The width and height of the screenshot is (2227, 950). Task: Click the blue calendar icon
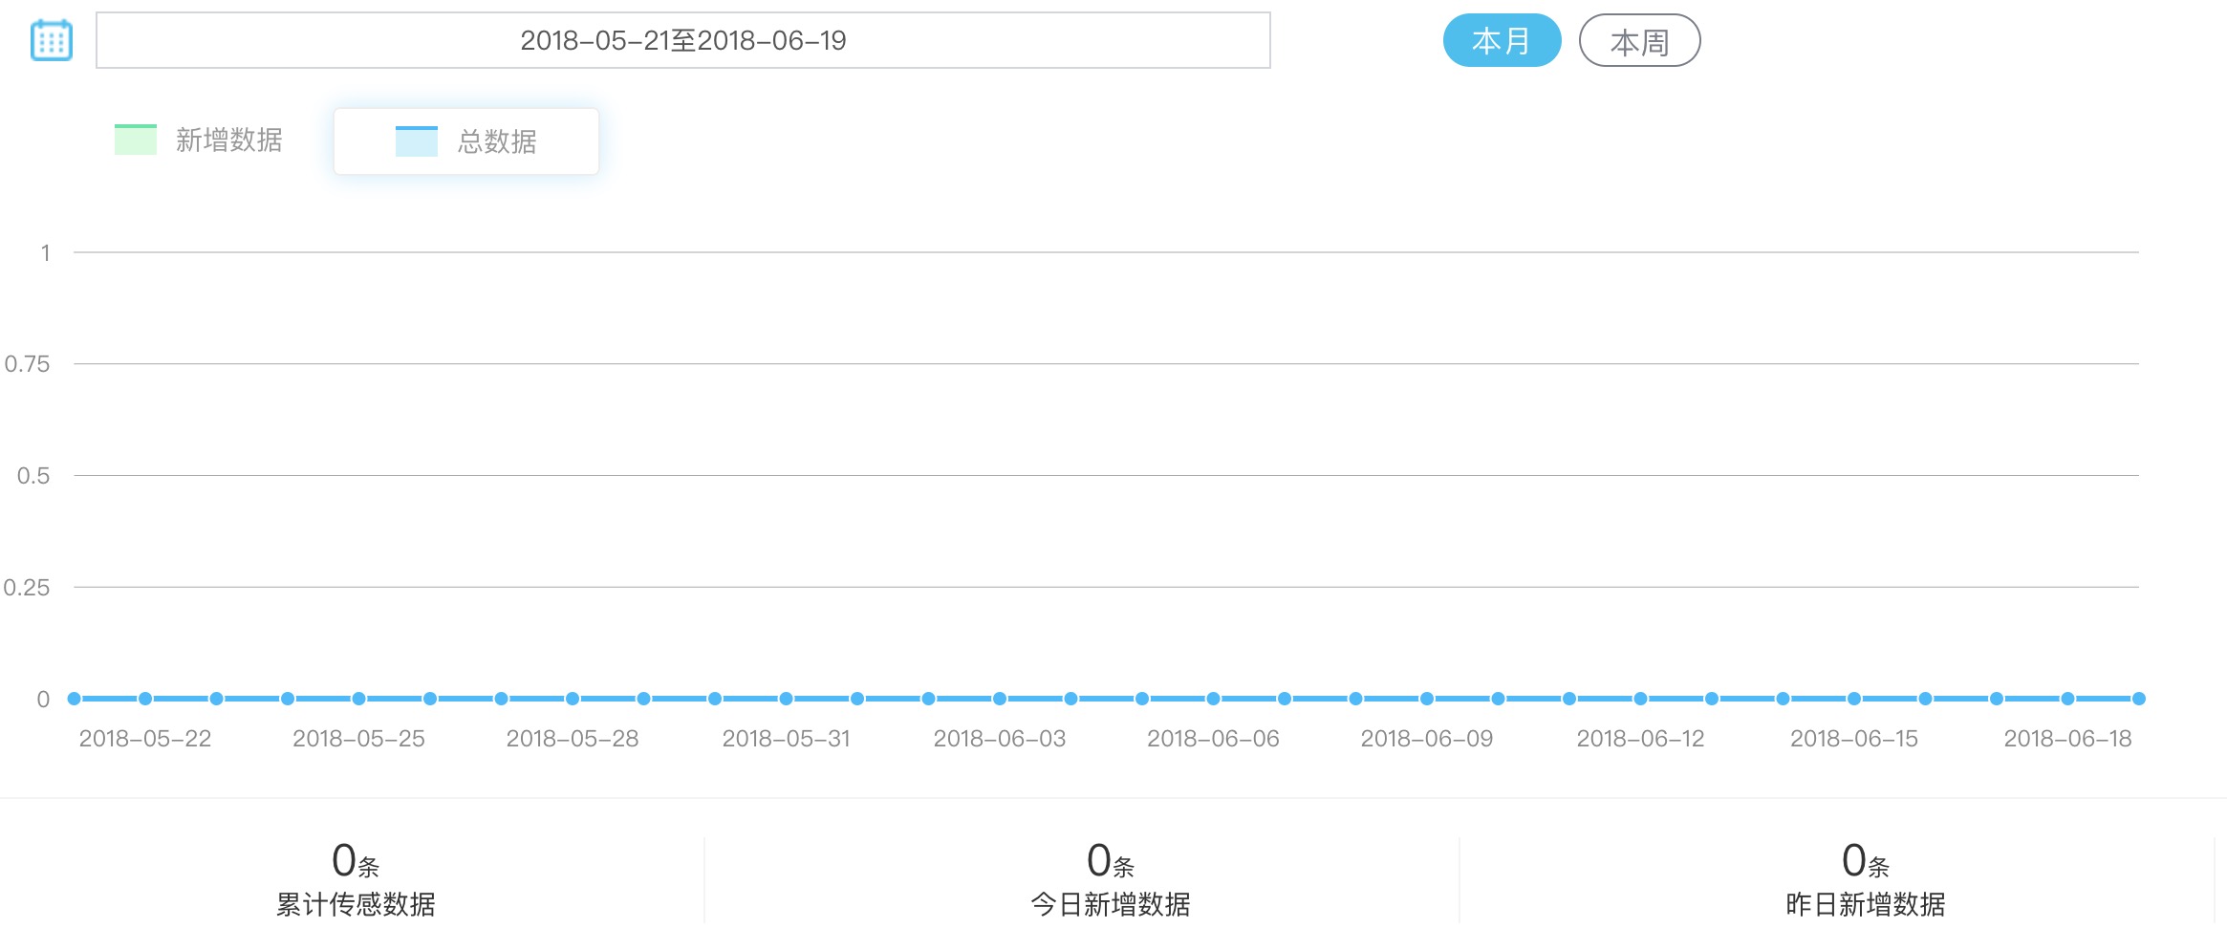coord(52,40)
